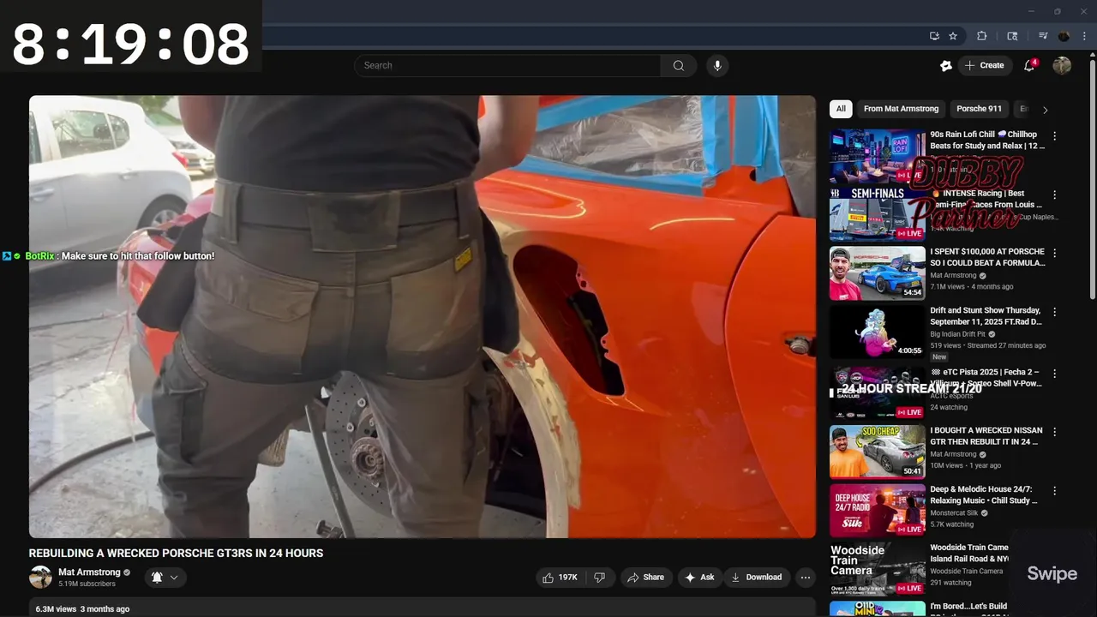Open options for Deep & Melodic House

(1055, 491)
